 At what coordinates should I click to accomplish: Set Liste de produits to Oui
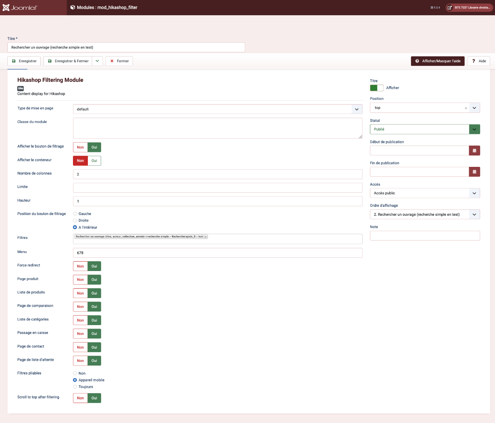pos(94,293)
